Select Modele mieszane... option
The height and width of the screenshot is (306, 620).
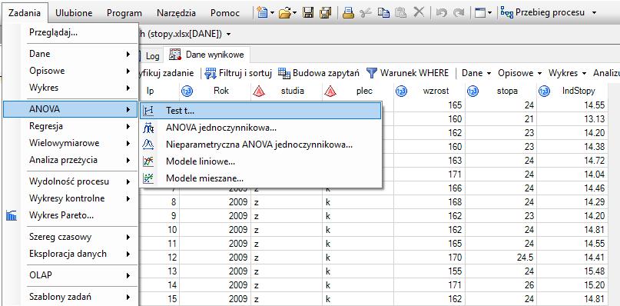point(260,178)
